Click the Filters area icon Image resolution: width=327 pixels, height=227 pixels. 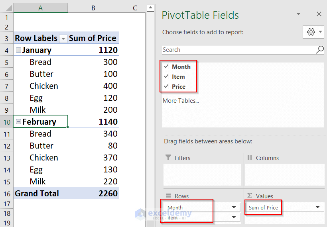pos(168,158)
